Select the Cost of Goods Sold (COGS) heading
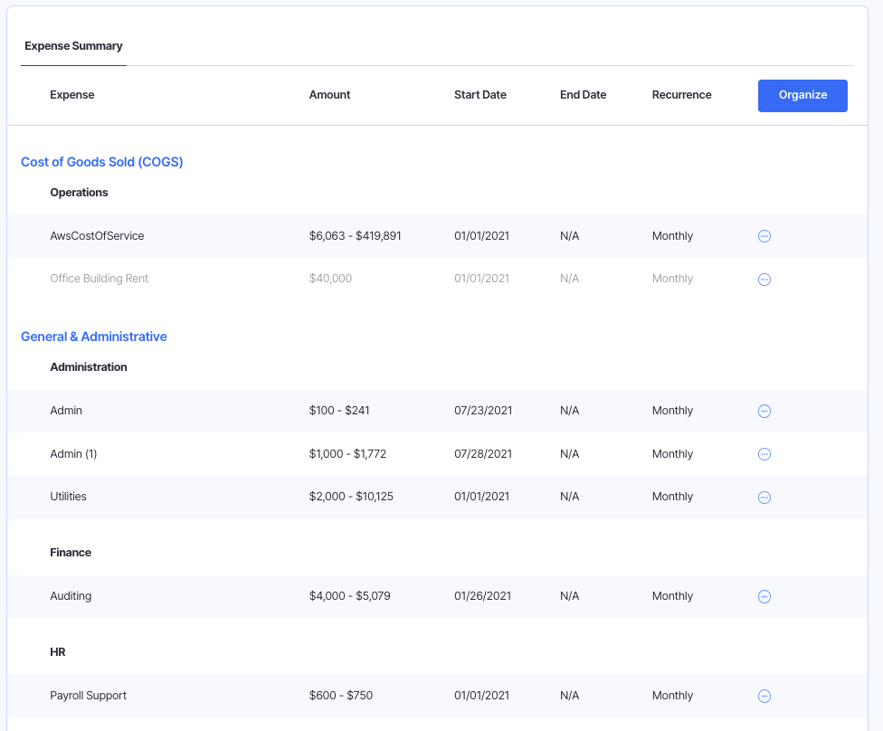Viewport: 883px width, 731px height. coord(102,162)
